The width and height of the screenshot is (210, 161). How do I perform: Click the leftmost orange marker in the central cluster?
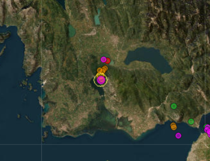click(100, 70)
